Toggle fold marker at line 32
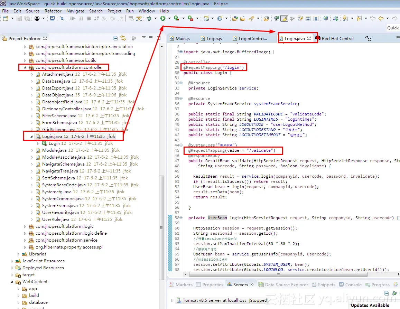 click(x=181, y=83)
